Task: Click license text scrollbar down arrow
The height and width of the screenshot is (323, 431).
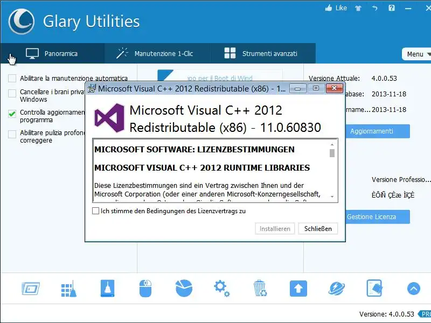Action: pyautogui.click(x=332, y=196)
